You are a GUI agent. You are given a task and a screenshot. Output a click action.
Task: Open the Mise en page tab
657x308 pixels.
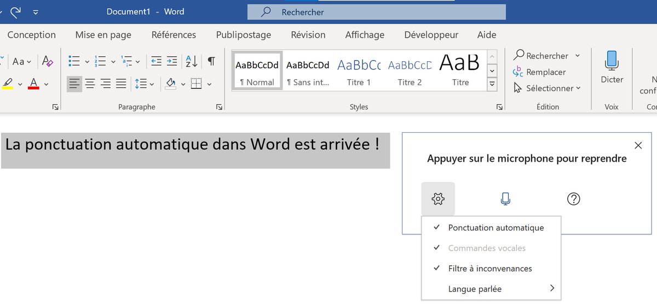[x=103, y=35]
